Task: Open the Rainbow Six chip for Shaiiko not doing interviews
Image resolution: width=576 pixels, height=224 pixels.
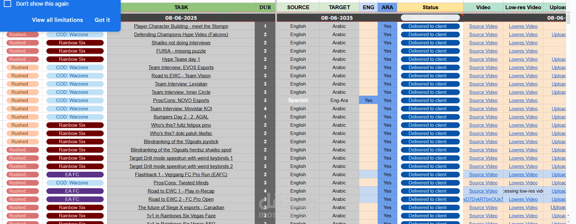Action: click(75, 43)
